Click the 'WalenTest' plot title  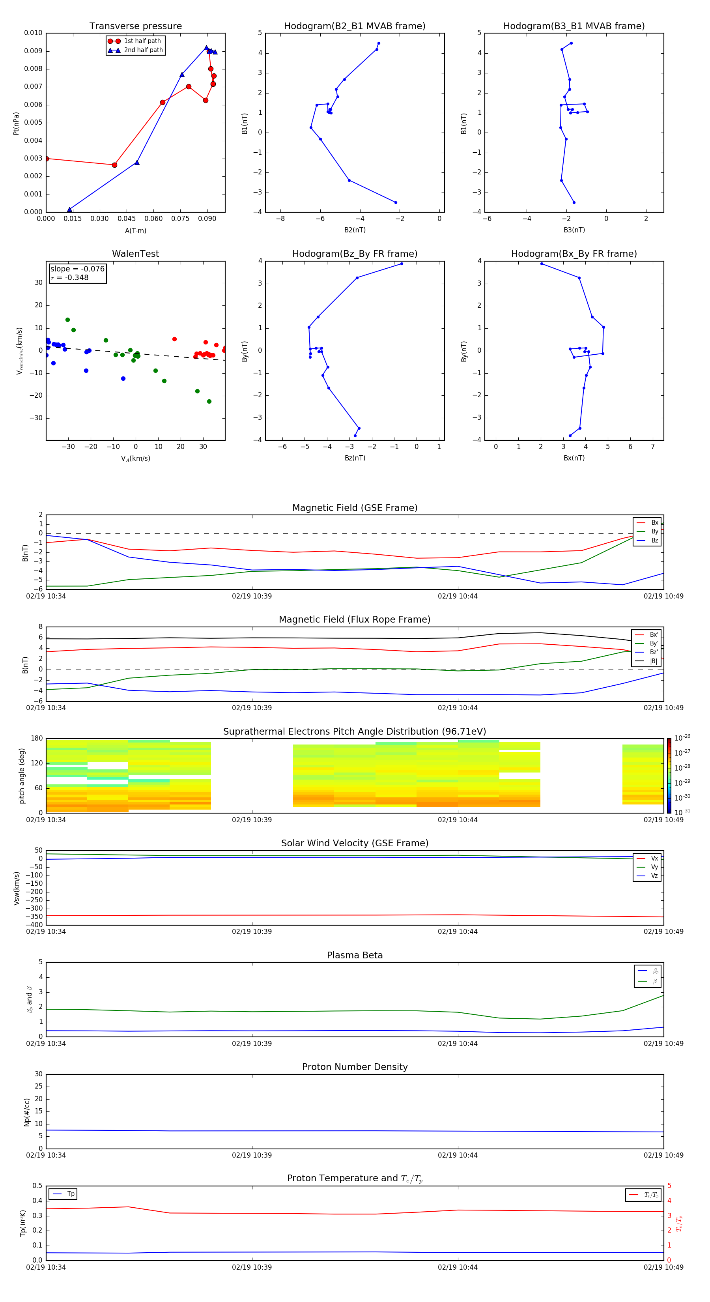click(135, 254)
